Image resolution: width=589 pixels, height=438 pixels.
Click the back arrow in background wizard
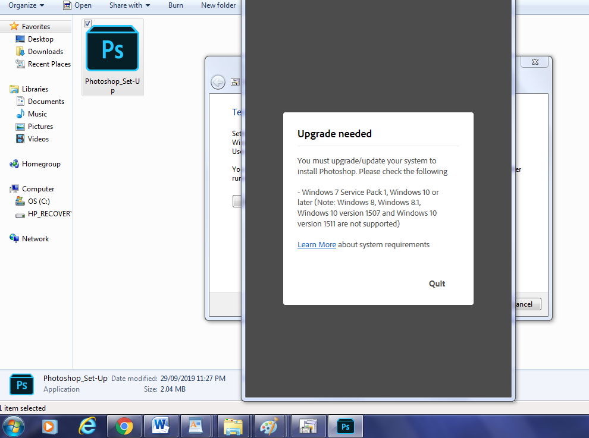218,82
